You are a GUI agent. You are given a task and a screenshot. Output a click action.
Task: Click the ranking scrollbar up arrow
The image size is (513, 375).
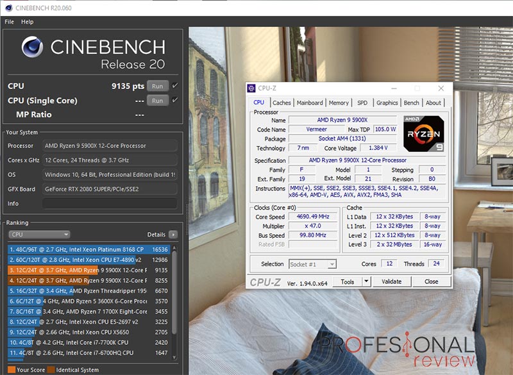click(174, 248)
